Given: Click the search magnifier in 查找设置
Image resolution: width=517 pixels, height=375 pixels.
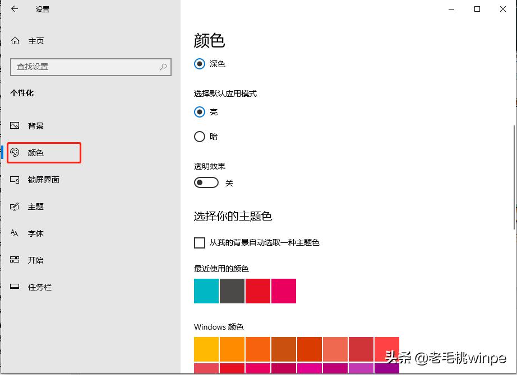Looking at the screenshot, I should point(162,67).
